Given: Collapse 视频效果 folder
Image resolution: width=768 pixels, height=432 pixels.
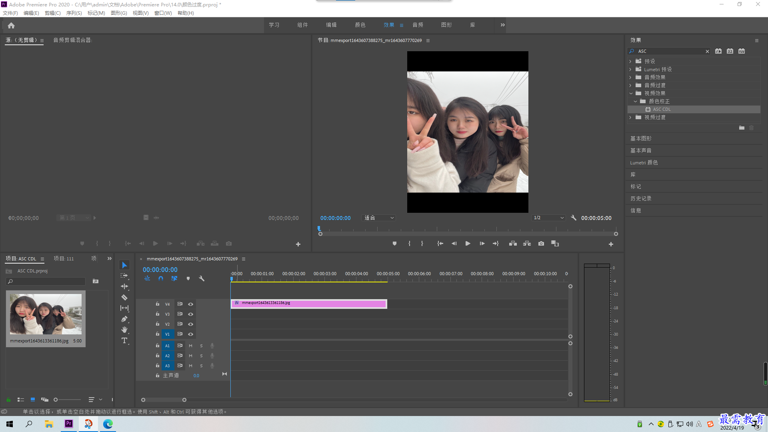Looking at the screenshot, I should pos(631,93).
